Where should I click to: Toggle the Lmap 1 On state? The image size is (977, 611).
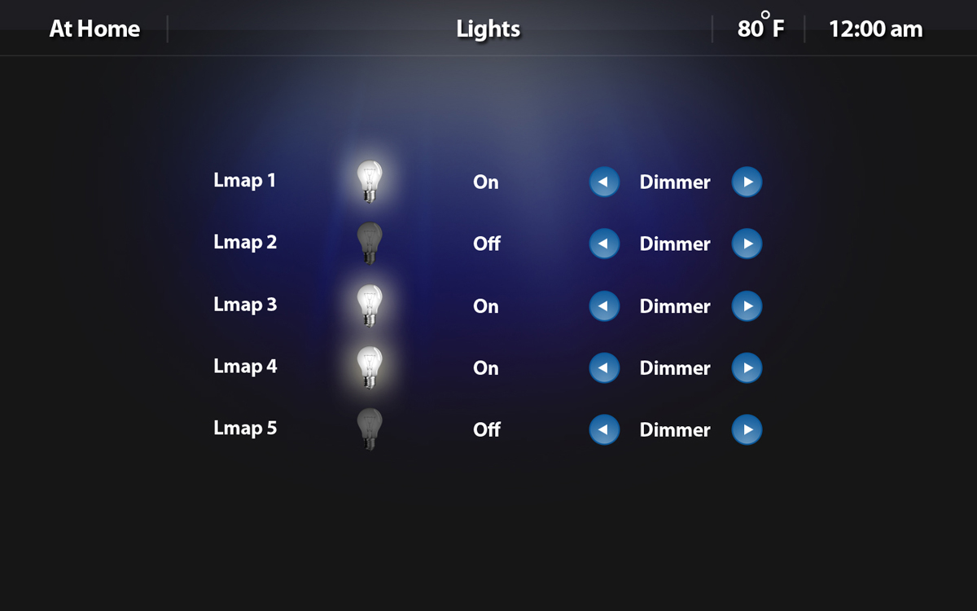(486, 182)
